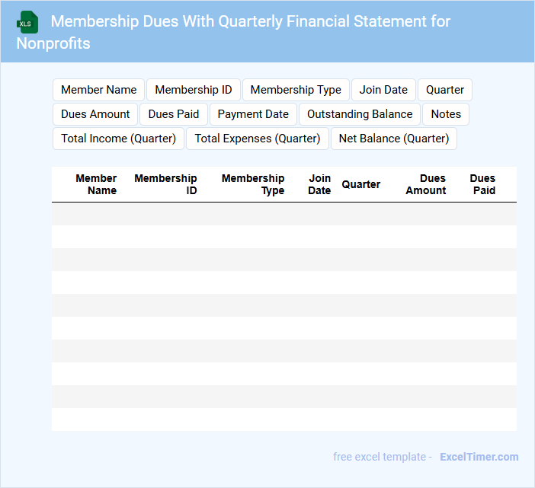Click the green XLS file icon
535x488 pixels.
click(27, 22)
